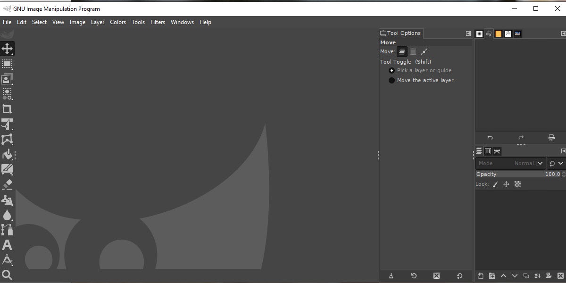Select the Text tool

tap(7, 245)
